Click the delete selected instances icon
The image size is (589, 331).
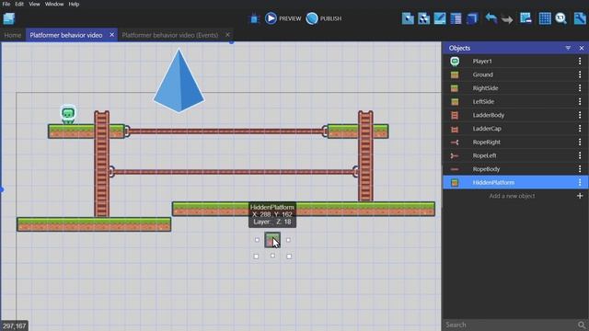525,18
